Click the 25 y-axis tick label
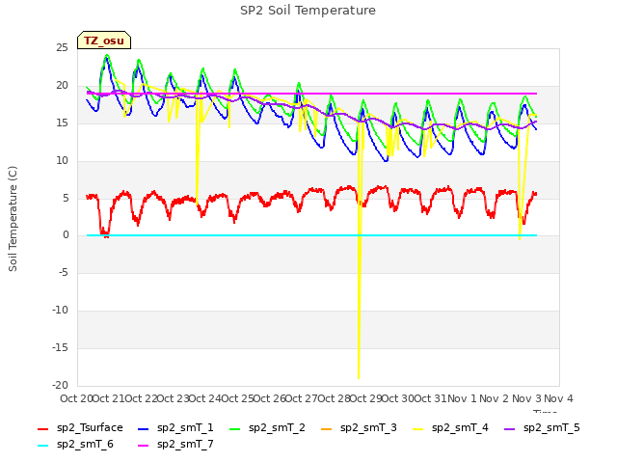 pyautogui.click(x=62, y=48)
